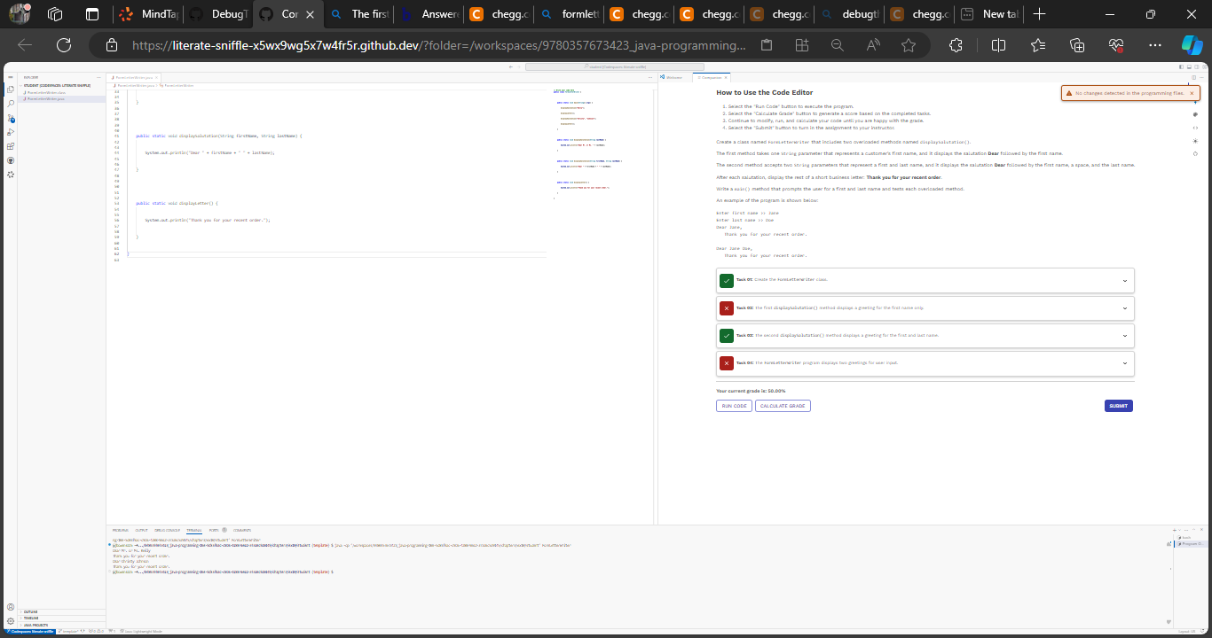This screenshot has width=1212, height=638.
Task: Select the Explorer icon in the Activity Bar
Action: pyautogui.click(x=11, y=89)
